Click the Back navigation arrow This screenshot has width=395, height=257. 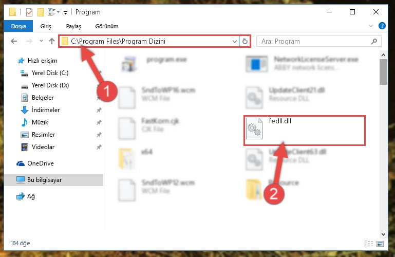pos(14,41)
